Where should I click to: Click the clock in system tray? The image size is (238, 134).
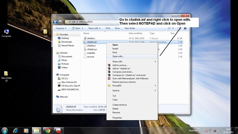(228, 131)
